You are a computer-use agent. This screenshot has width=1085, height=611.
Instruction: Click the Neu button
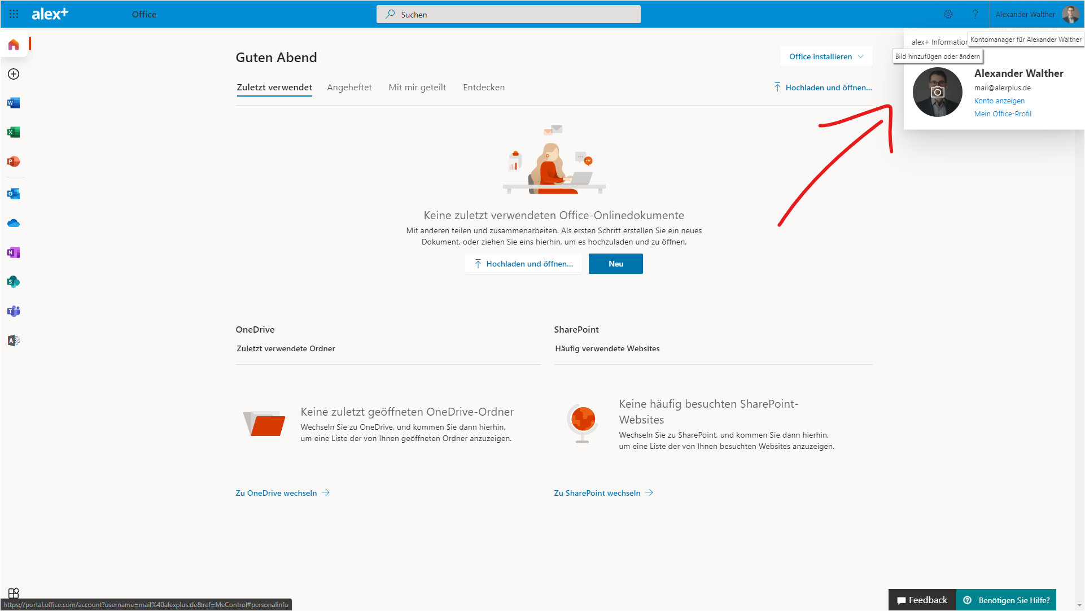[x=616, y=264]
